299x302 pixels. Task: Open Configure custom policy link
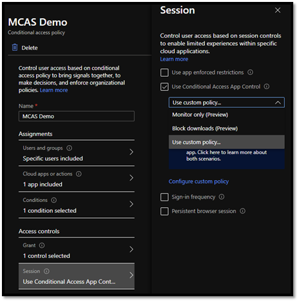[x=198, y=181]
